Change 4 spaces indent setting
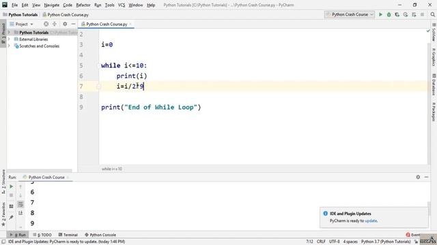 click(x=350, y=242)
